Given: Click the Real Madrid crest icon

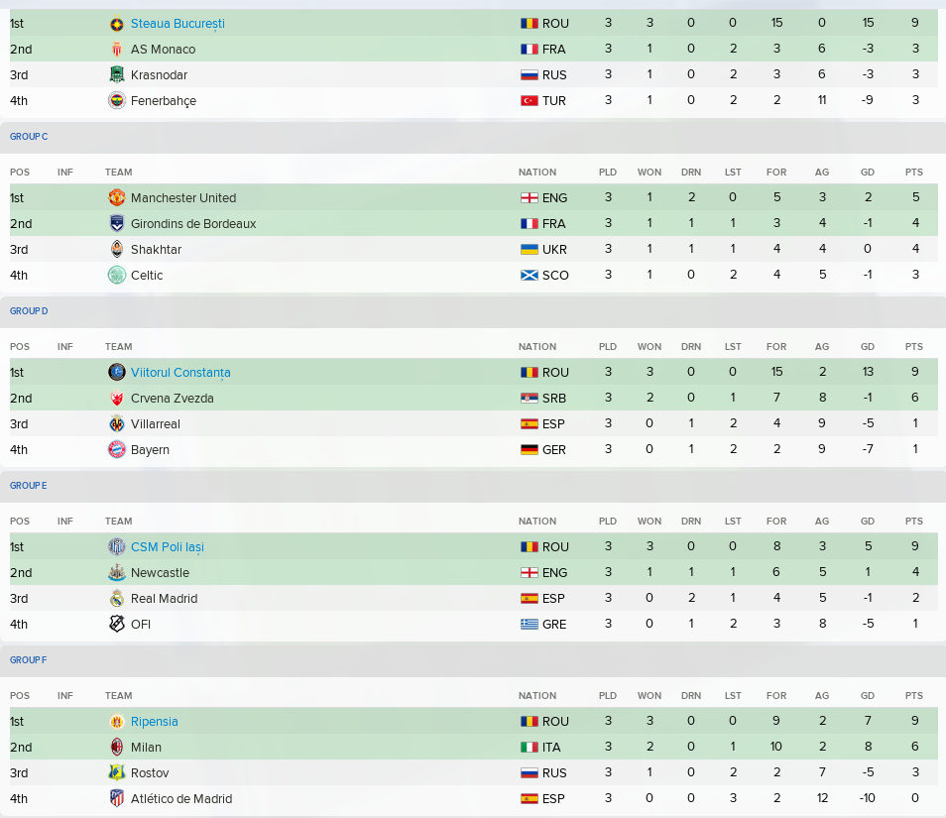Looking at the screenshot, I should 116,599.
